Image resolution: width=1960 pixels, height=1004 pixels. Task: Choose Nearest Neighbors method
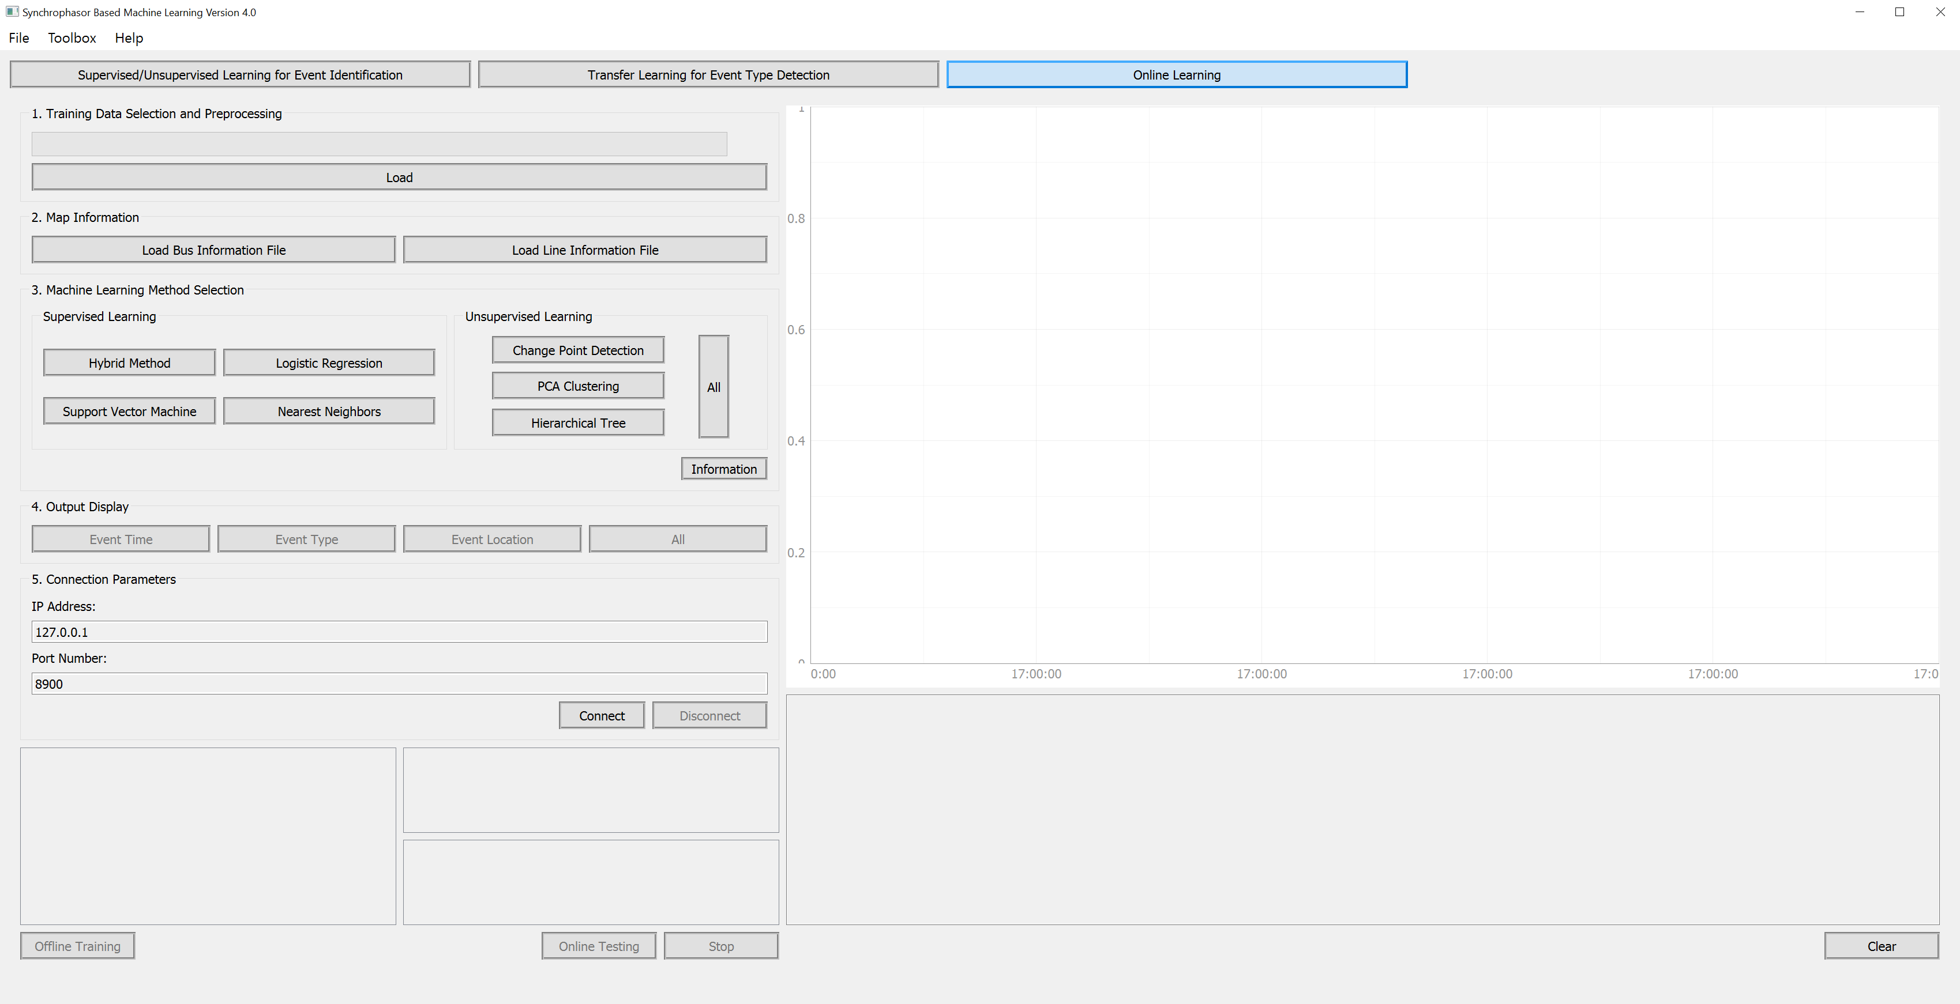point(329,411)
